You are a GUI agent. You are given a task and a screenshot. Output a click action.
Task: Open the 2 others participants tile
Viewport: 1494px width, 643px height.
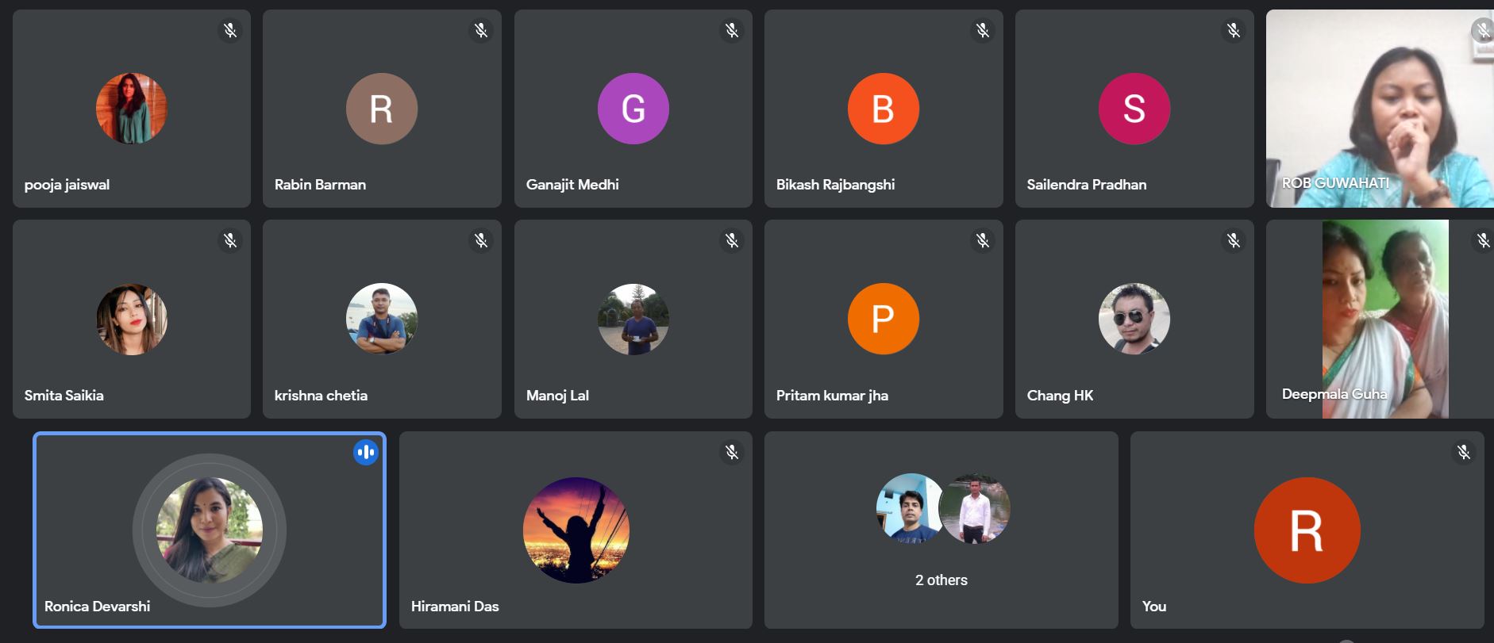click(941, 530)
